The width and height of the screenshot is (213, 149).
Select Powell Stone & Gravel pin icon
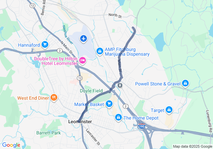click(x=185, y=83)
